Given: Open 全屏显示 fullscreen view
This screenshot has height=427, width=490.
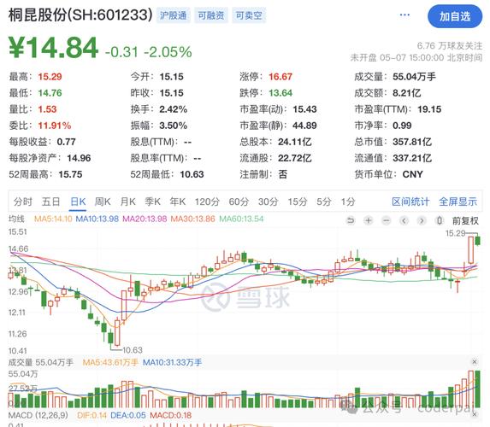Looking at the screenshot, I should tap(458, 202).
